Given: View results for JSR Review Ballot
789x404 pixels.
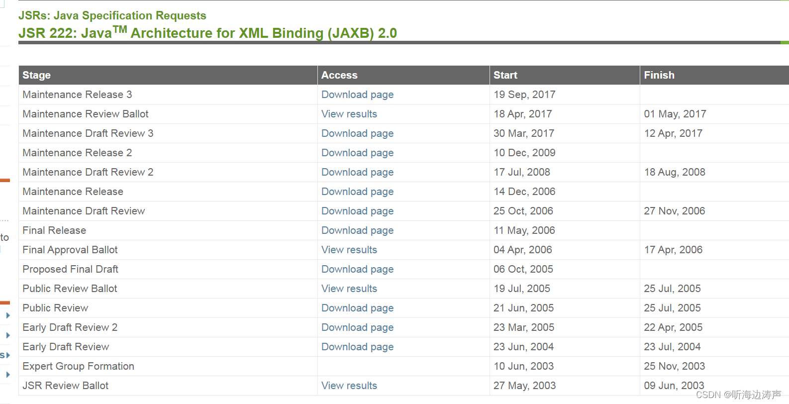Looking at the screenshot, I should pos(349,386).
